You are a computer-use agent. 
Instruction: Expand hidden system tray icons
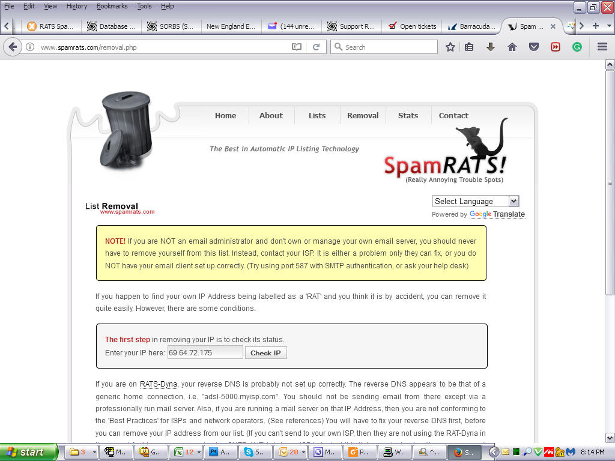tap(494, 452)
